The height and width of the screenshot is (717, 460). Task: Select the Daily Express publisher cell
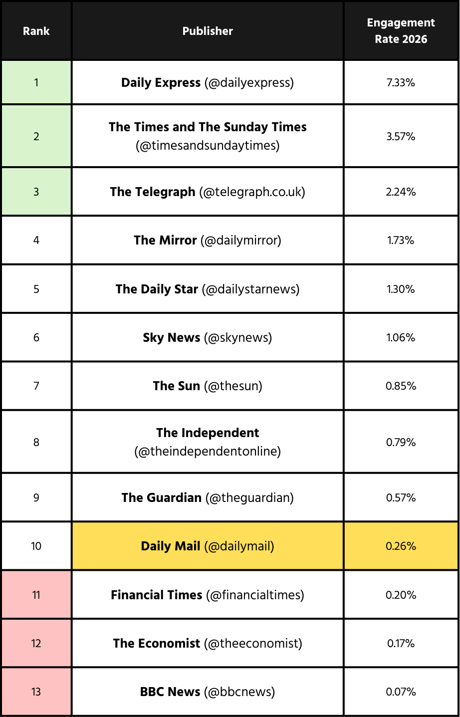click(x=208, y=82)
